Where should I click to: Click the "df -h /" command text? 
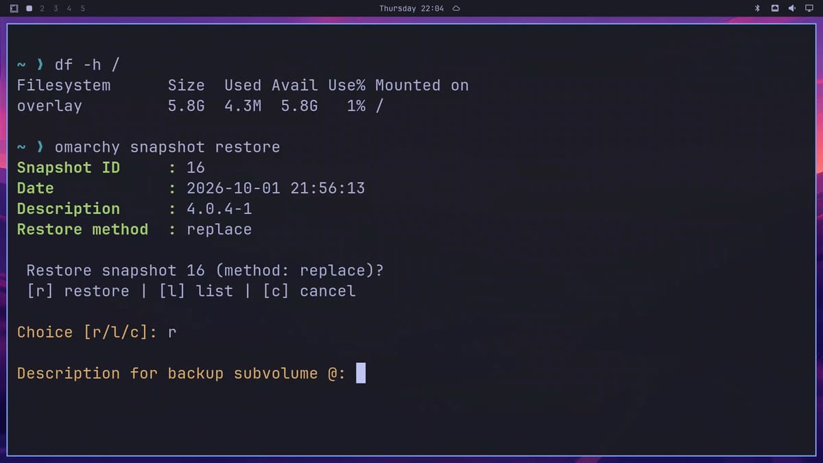pyautogui.click(x=87, y=64)
